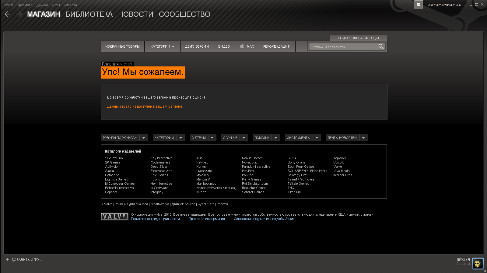Expand ТОВАРЫ ПО ЖАНРАМ dropdown arrow
Image resolution: width=487 pixels, height=273 pixels.
point(144,138)
